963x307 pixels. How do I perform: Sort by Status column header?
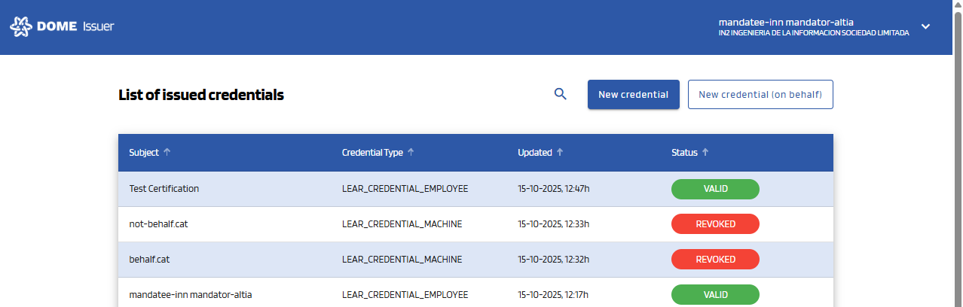tap(684, 152)
